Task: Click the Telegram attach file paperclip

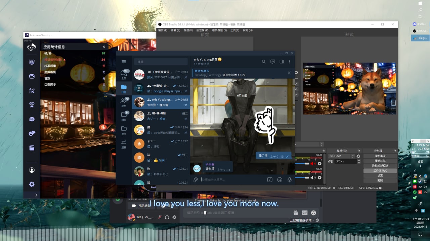Action: pos(196,180)
